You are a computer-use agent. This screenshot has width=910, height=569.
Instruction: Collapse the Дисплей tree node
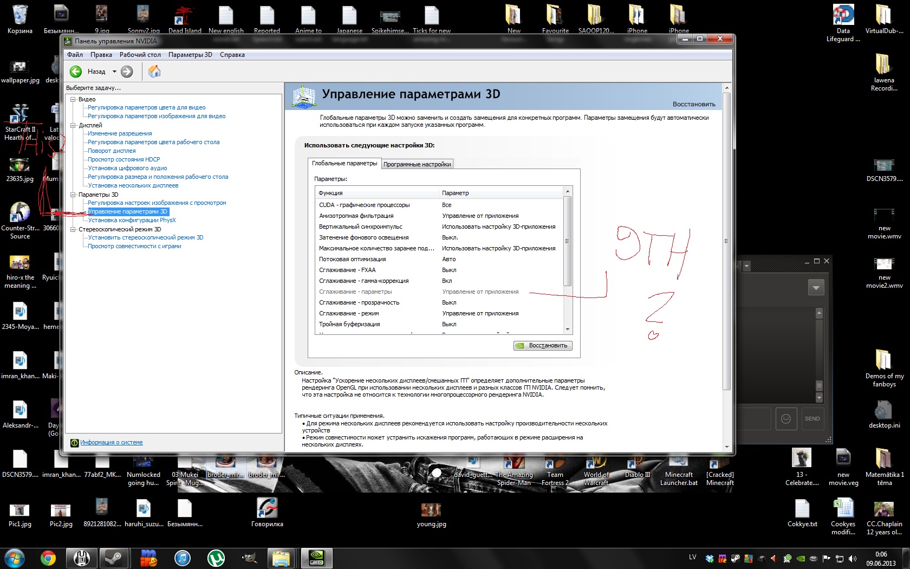(73, 125)
